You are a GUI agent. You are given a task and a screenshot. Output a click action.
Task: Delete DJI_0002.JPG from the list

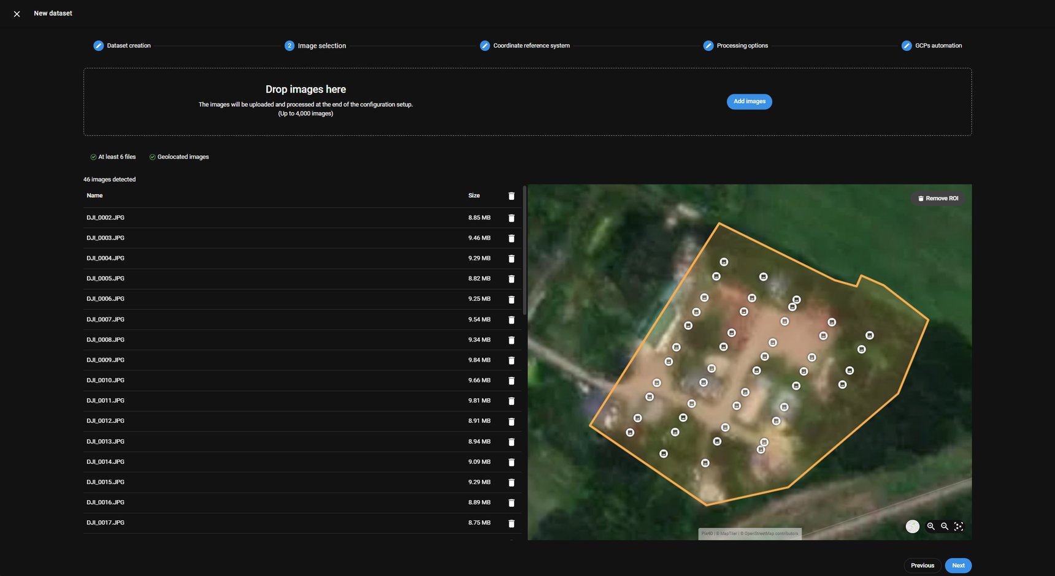coord(512,218)
